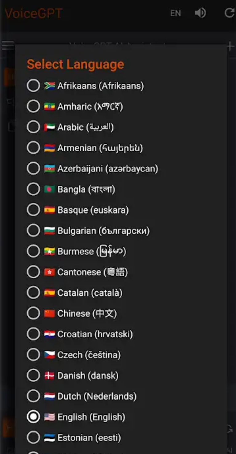The height and width of the screenshot is (454, 236).
Task: Open the hamburger menu icon
Action: pyautogui.click(x=8, y=45)
